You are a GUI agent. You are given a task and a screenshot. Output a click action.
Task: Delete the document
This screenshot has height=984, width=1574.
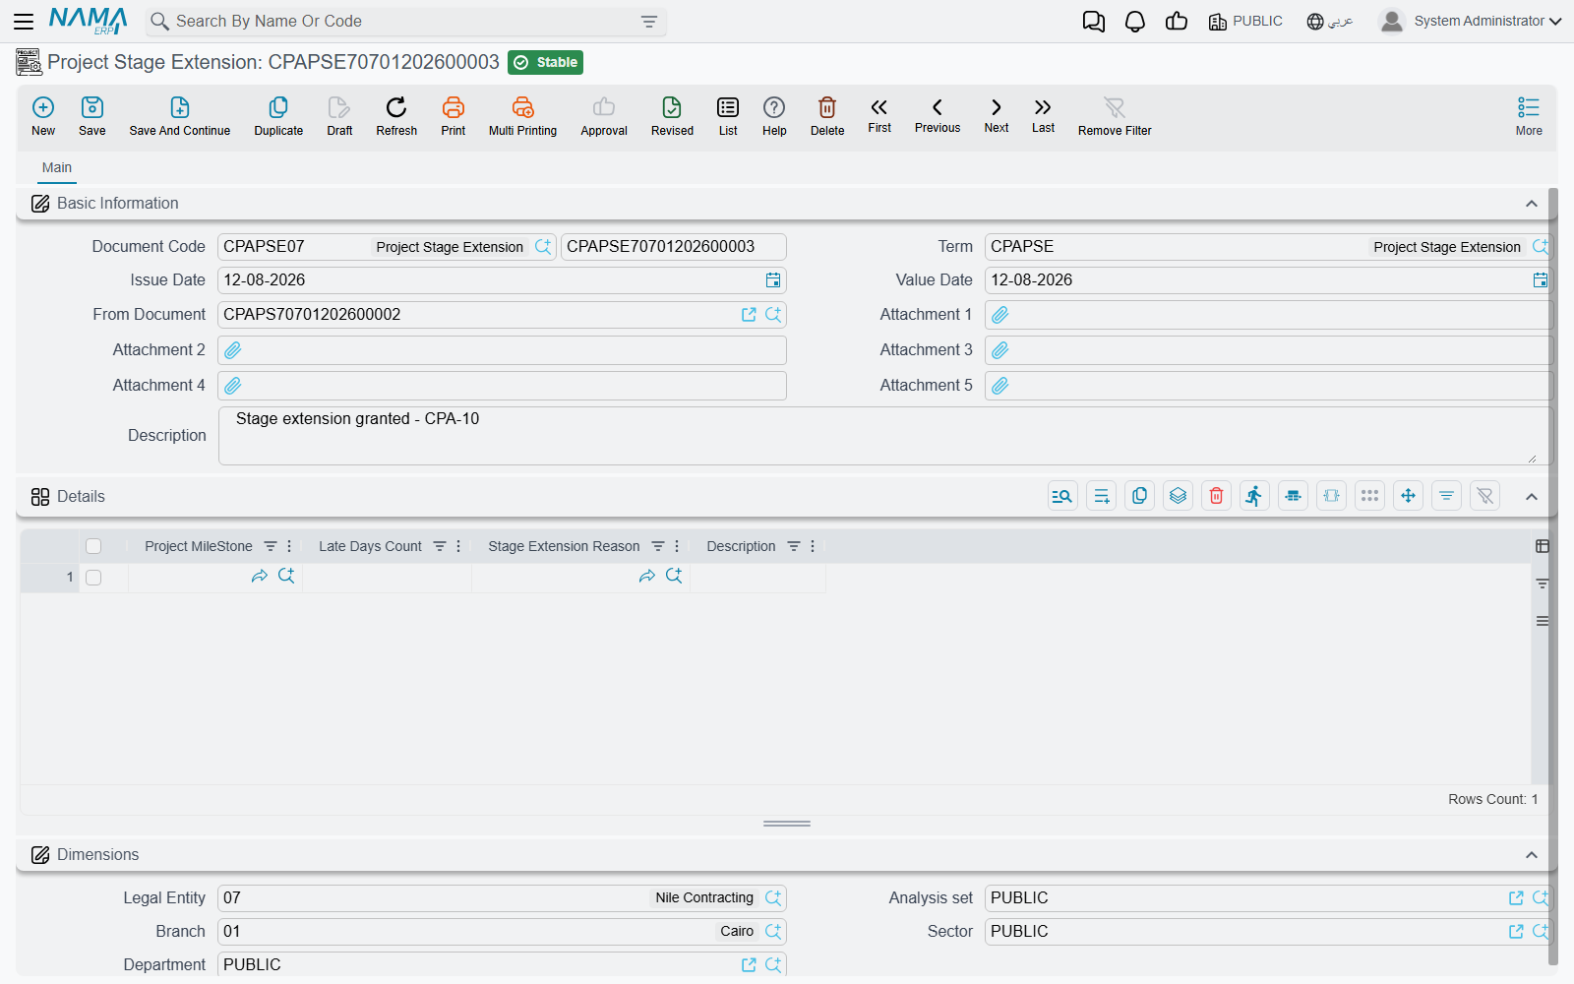click(x=827, y=116)
